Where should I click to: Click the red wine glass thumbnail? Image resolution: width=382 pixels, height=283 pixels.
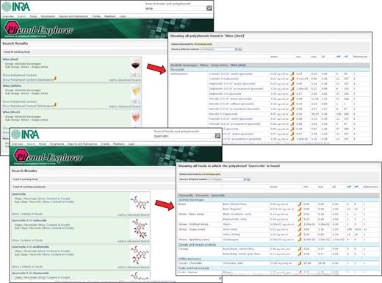tap(136, 65)
